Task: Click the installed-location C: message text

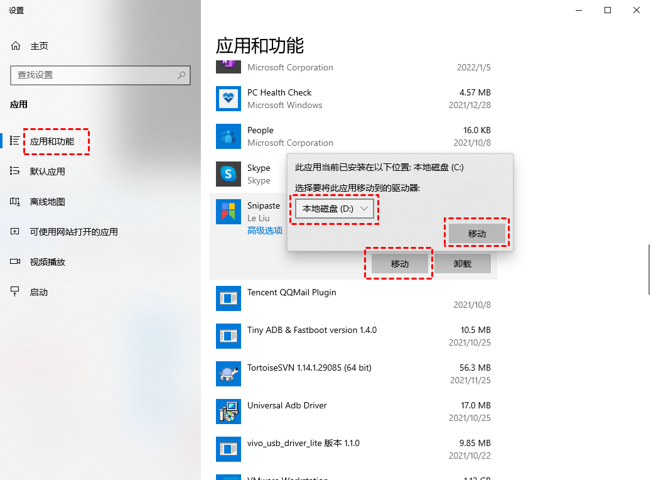Action: tap(379, 168)
